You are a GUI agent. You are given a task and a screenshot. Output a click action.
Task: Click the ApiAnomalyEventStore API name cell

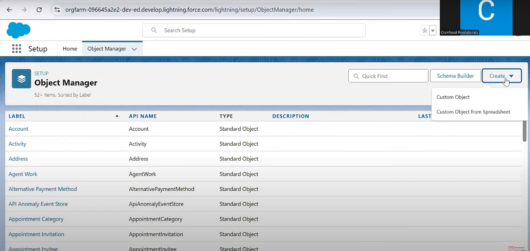tap(156, 204)
